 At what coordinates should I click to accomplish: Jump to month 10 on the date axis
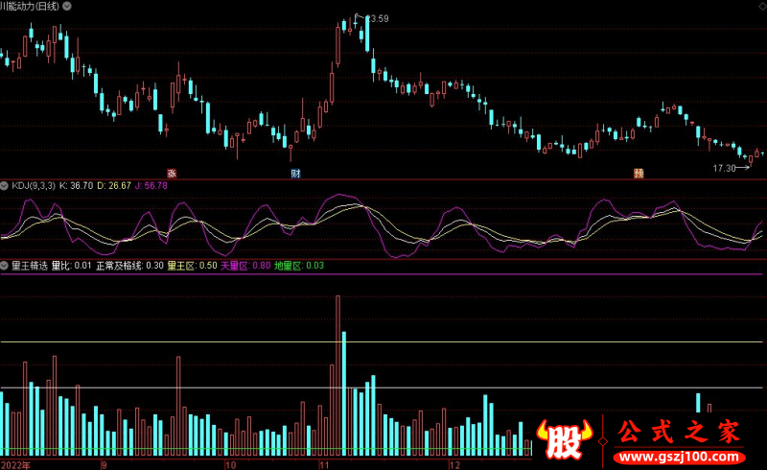pyautogui.click(x=230, y=464)
